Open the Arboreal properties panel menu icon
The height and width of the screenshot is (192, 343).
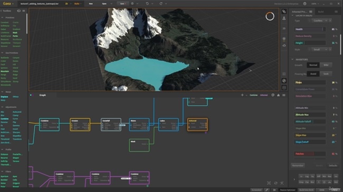[311, 12]
